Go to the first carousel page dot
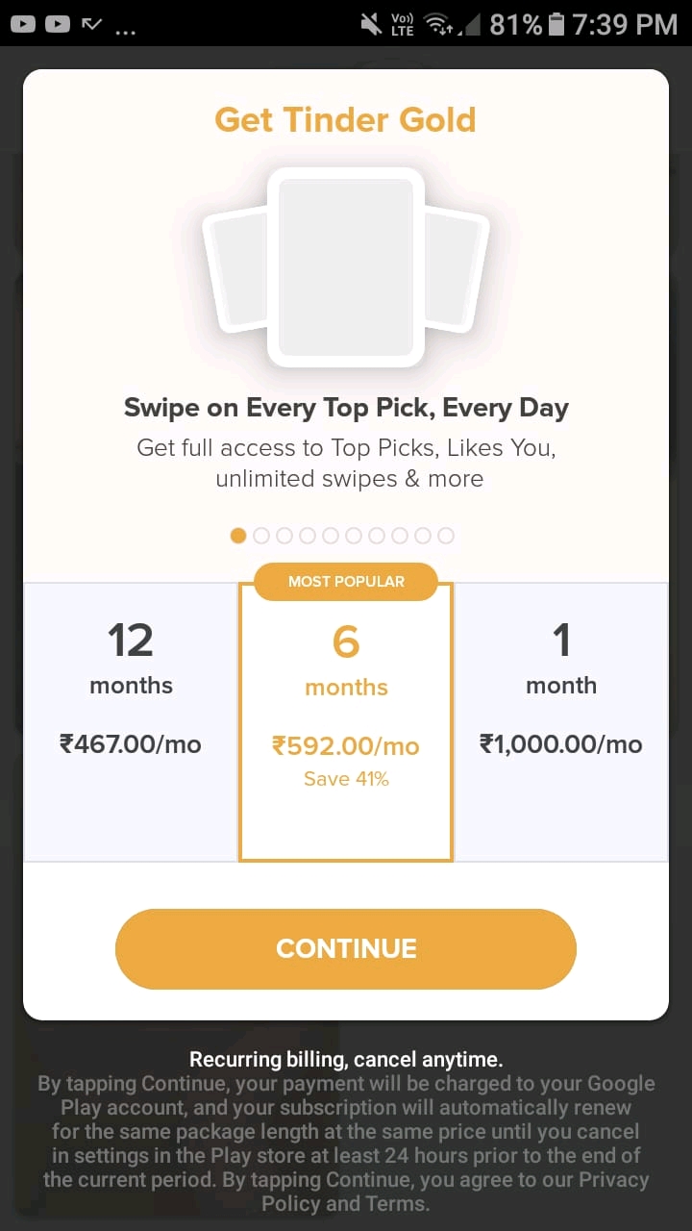The width and height of the screenshot is (692, 1231). coord(238,536)
